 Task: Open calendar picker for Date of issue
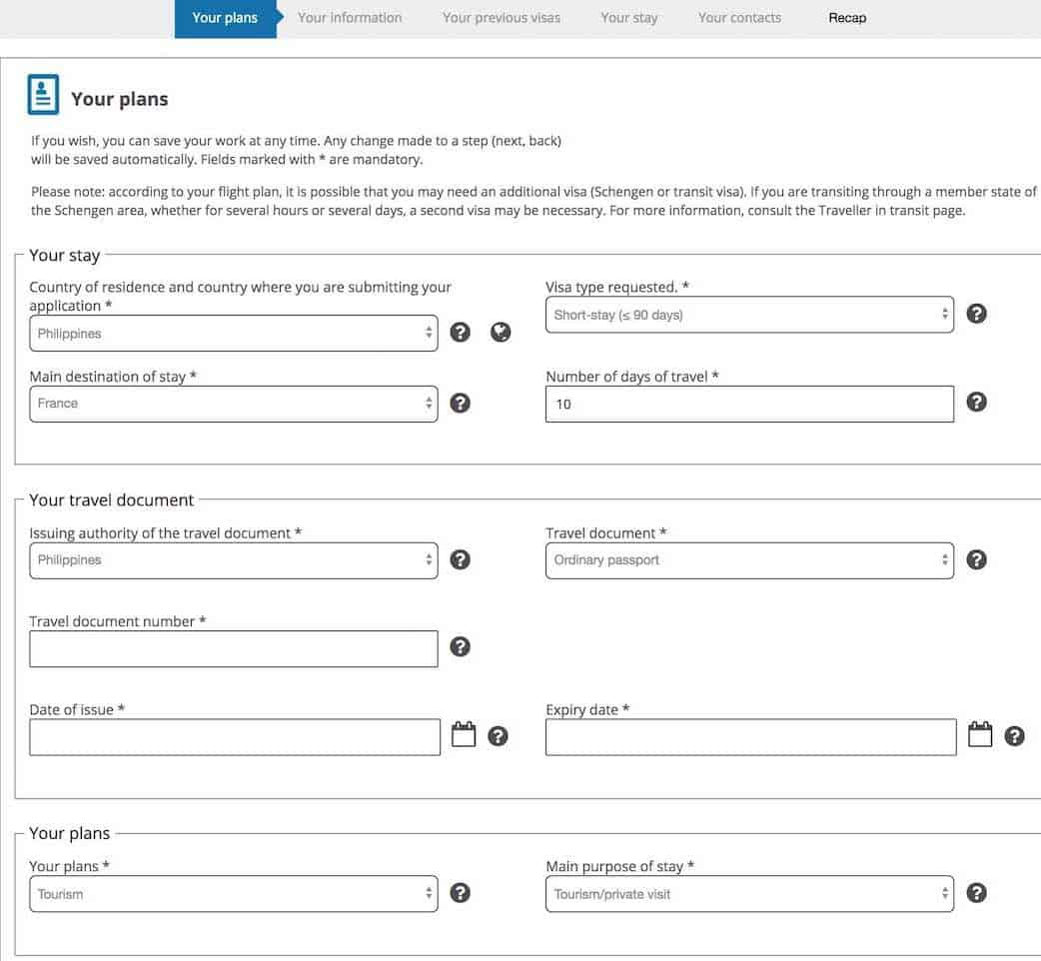click(x=464, y=736)
